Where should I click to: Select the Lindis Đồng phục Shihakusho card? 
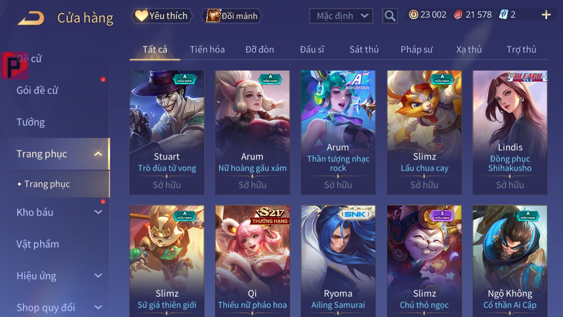(510, 132)
